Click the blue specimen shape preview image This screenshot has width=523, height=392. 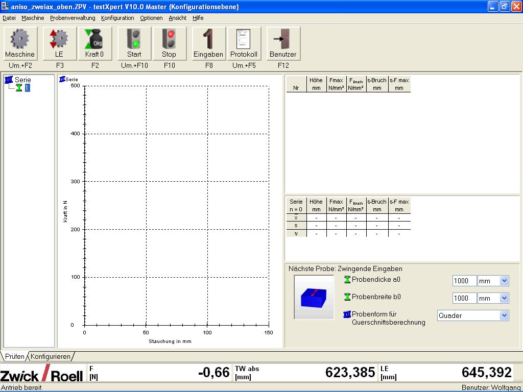(x=314, y=297)
